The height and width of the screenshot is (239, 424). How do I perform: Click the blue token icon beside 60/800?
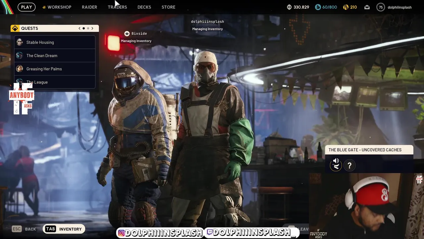(318, 7)
